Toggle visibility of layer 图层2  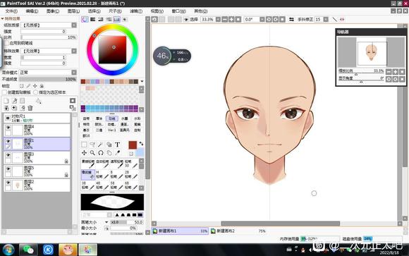click(x=8, y=183)
